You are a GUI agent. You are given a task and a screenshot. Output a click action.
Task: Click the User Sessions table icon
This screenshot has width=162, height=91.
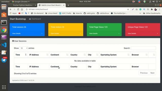(x=13, y=41)
